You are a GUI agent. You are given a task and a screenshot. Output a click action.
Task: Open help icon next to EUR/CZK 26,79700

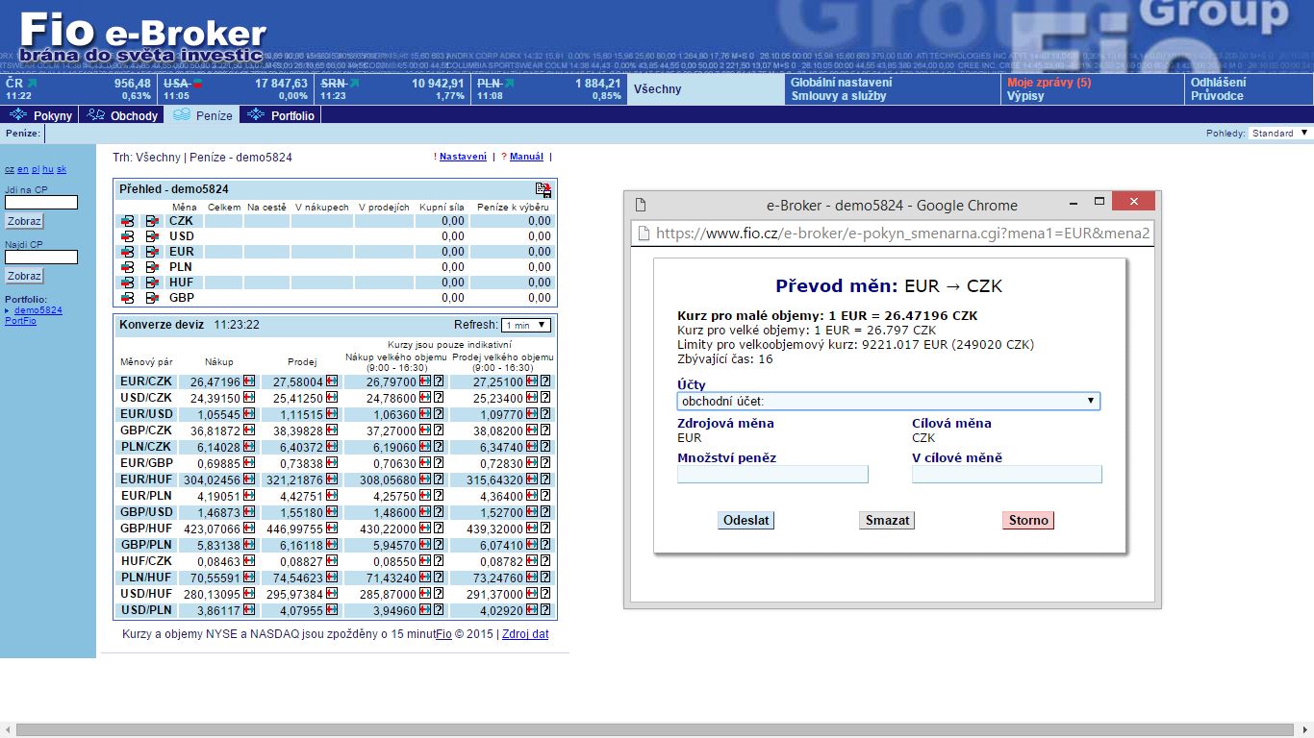439,381
